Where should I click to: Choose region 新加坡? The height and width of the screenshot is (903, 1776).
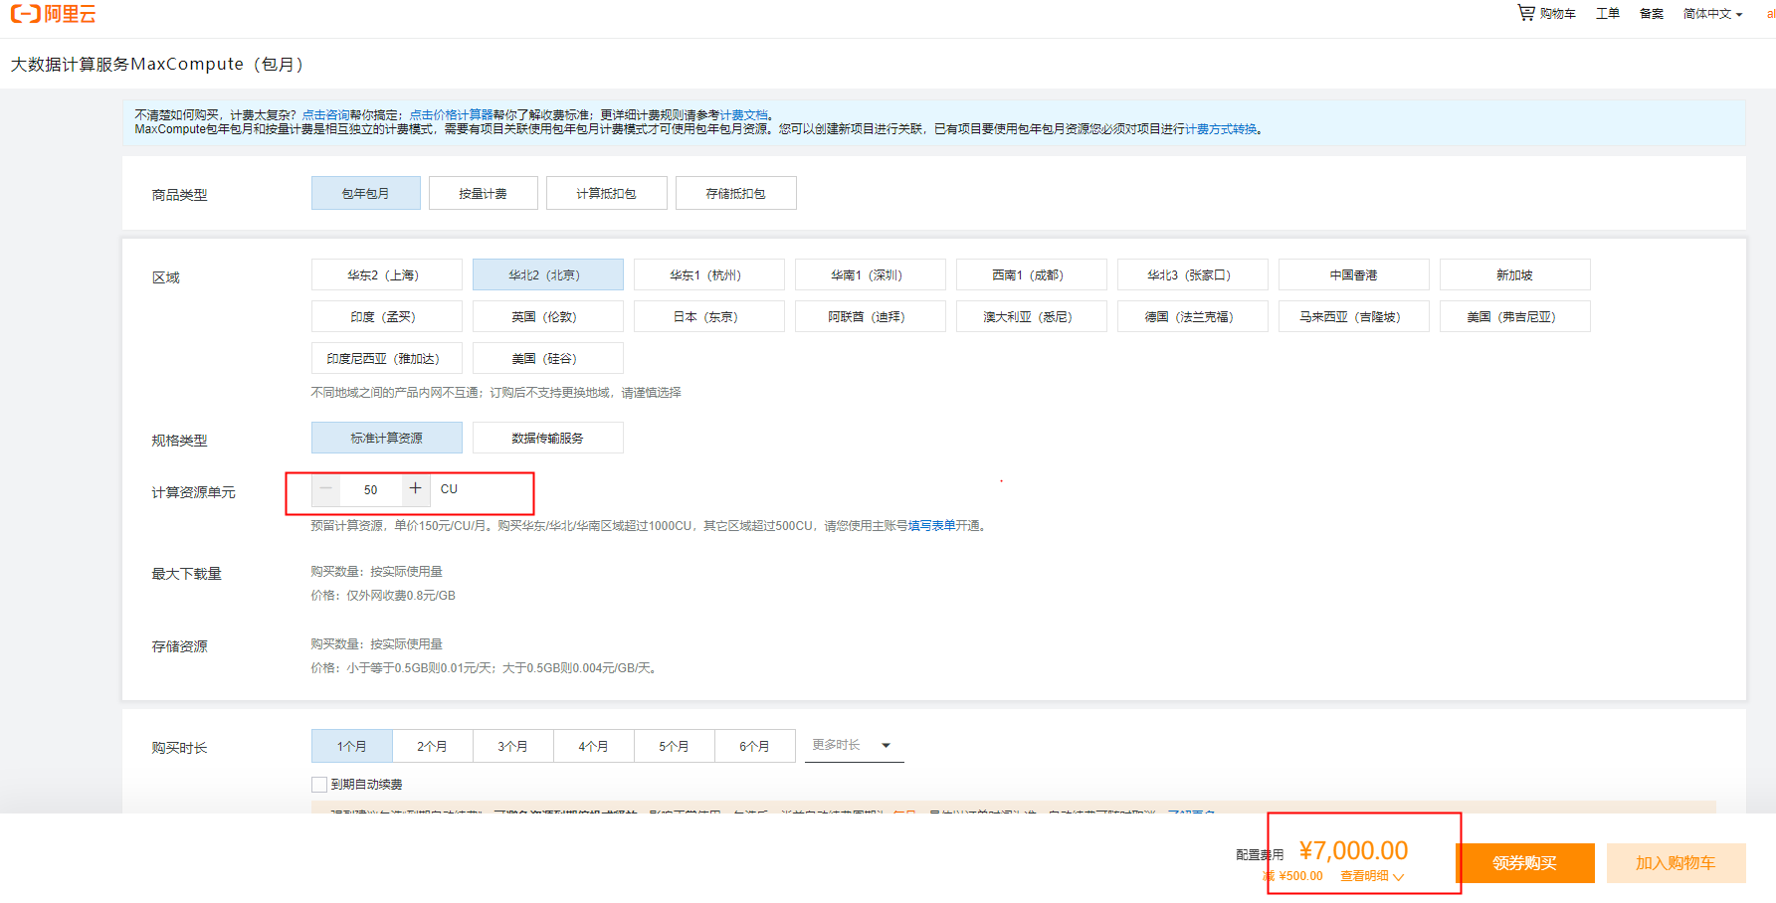coord(1515,274)
